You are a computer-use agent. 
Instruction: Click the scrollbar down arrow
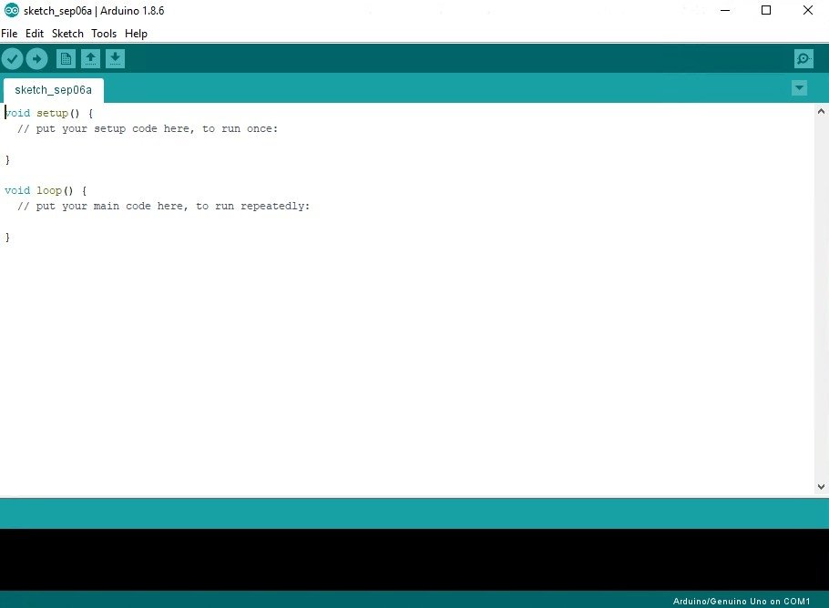[822, 487]
